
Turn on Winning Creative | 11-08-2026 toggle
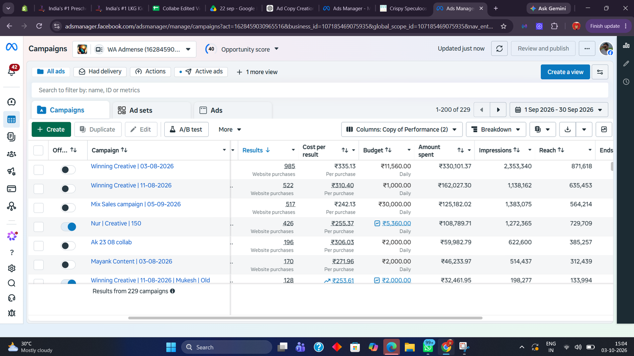coord(68,189)
